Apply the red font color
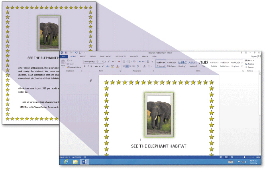 [118, 66]
